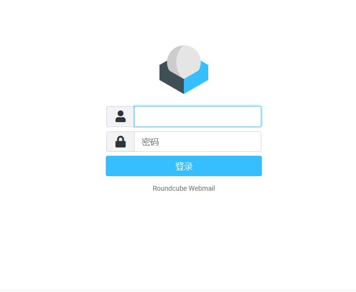Click the right edge of the 登录 button
The width and height of the screenshot is (356, 292).
pos(260,166)
